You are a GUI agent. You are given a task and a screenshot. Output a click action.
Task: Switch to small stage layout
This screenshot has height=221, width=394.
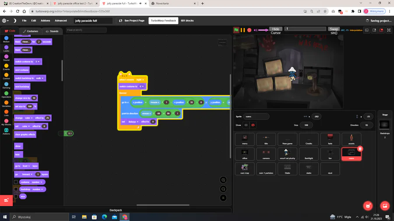374,30
